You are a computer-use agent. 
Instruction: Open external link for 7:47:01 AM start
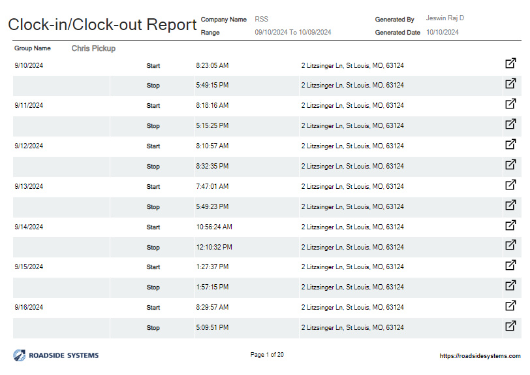510,185
